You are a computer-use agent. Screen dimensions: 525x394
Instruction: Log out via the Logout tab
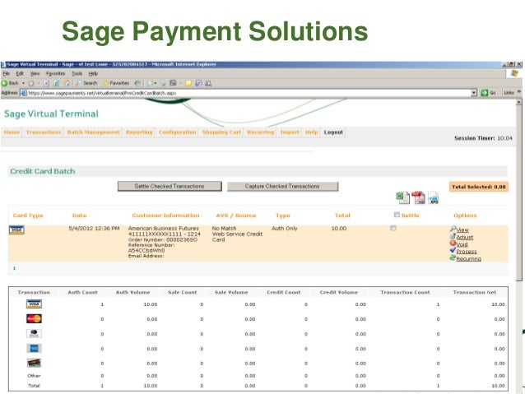333,132
